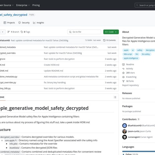Open the decrypted_overrides folder
The width and height of the screenshot is (155, 155).
[x=8, y=53]
